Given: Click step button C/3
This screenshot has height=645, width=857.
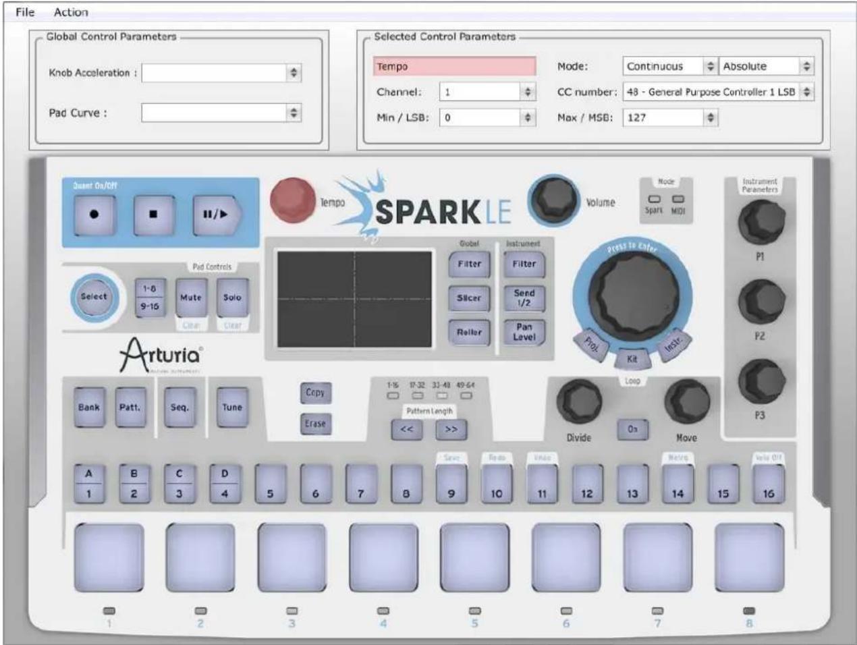Looking at the screenshot, I should point(179,484).
